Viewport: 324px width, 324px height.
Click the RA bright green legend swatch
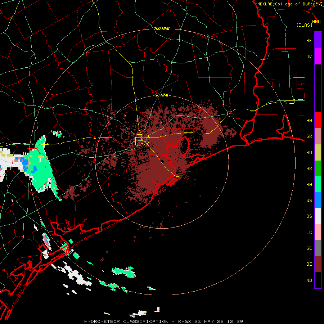click(318, 184)
